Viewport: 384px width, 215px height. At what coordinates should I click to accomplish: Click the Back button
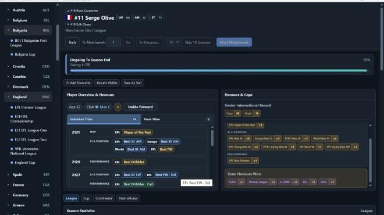coord(73,42)
